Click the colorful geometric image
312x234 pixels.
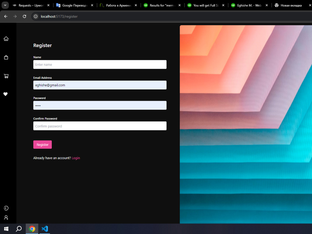[246, 124]
